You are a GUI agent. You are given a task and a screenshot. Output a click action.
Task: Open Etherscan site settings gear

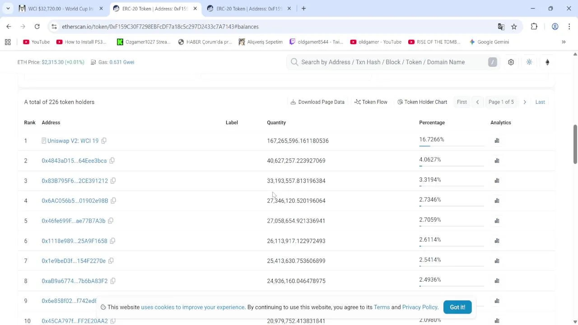pyautogui.click(x=511, y=62)
